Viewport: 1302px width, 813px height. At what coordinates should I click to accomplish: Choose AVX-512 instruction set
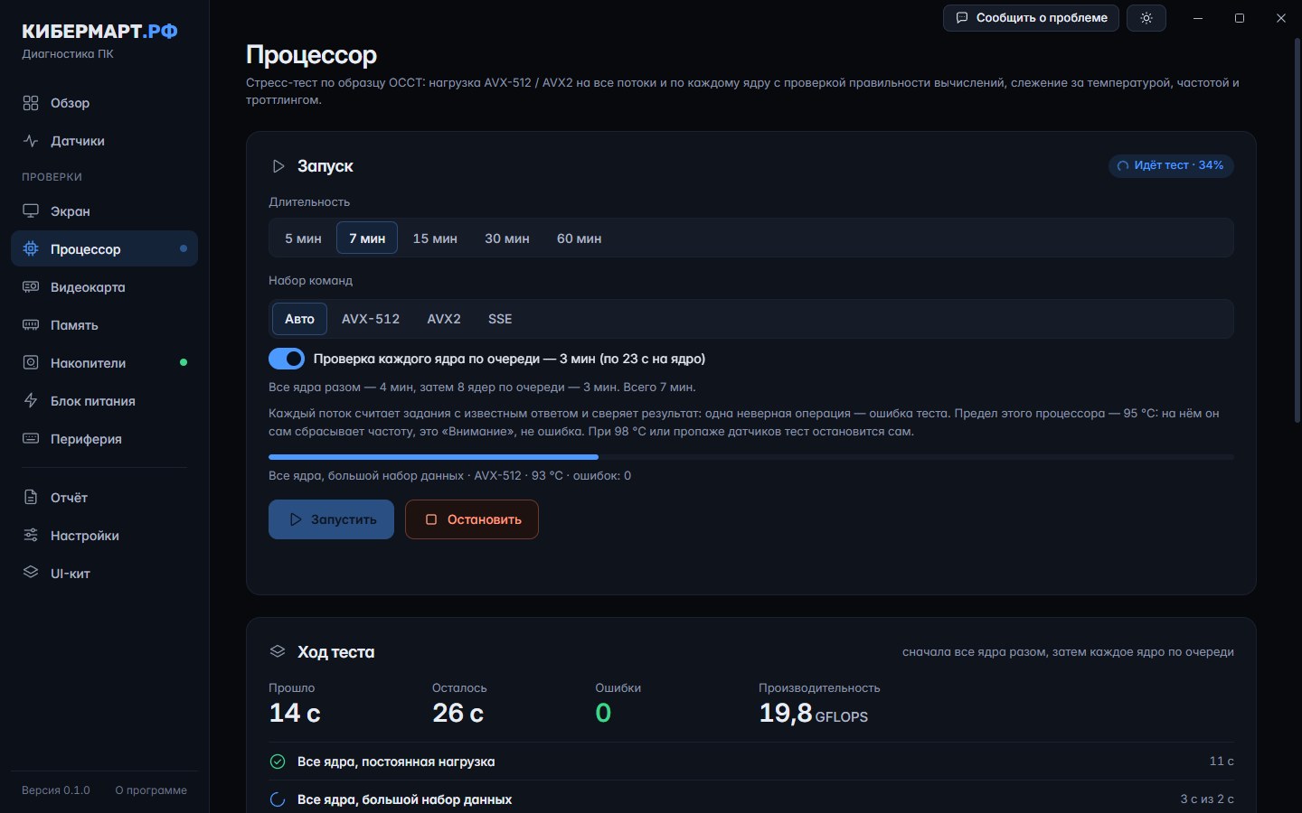[371, 319]
